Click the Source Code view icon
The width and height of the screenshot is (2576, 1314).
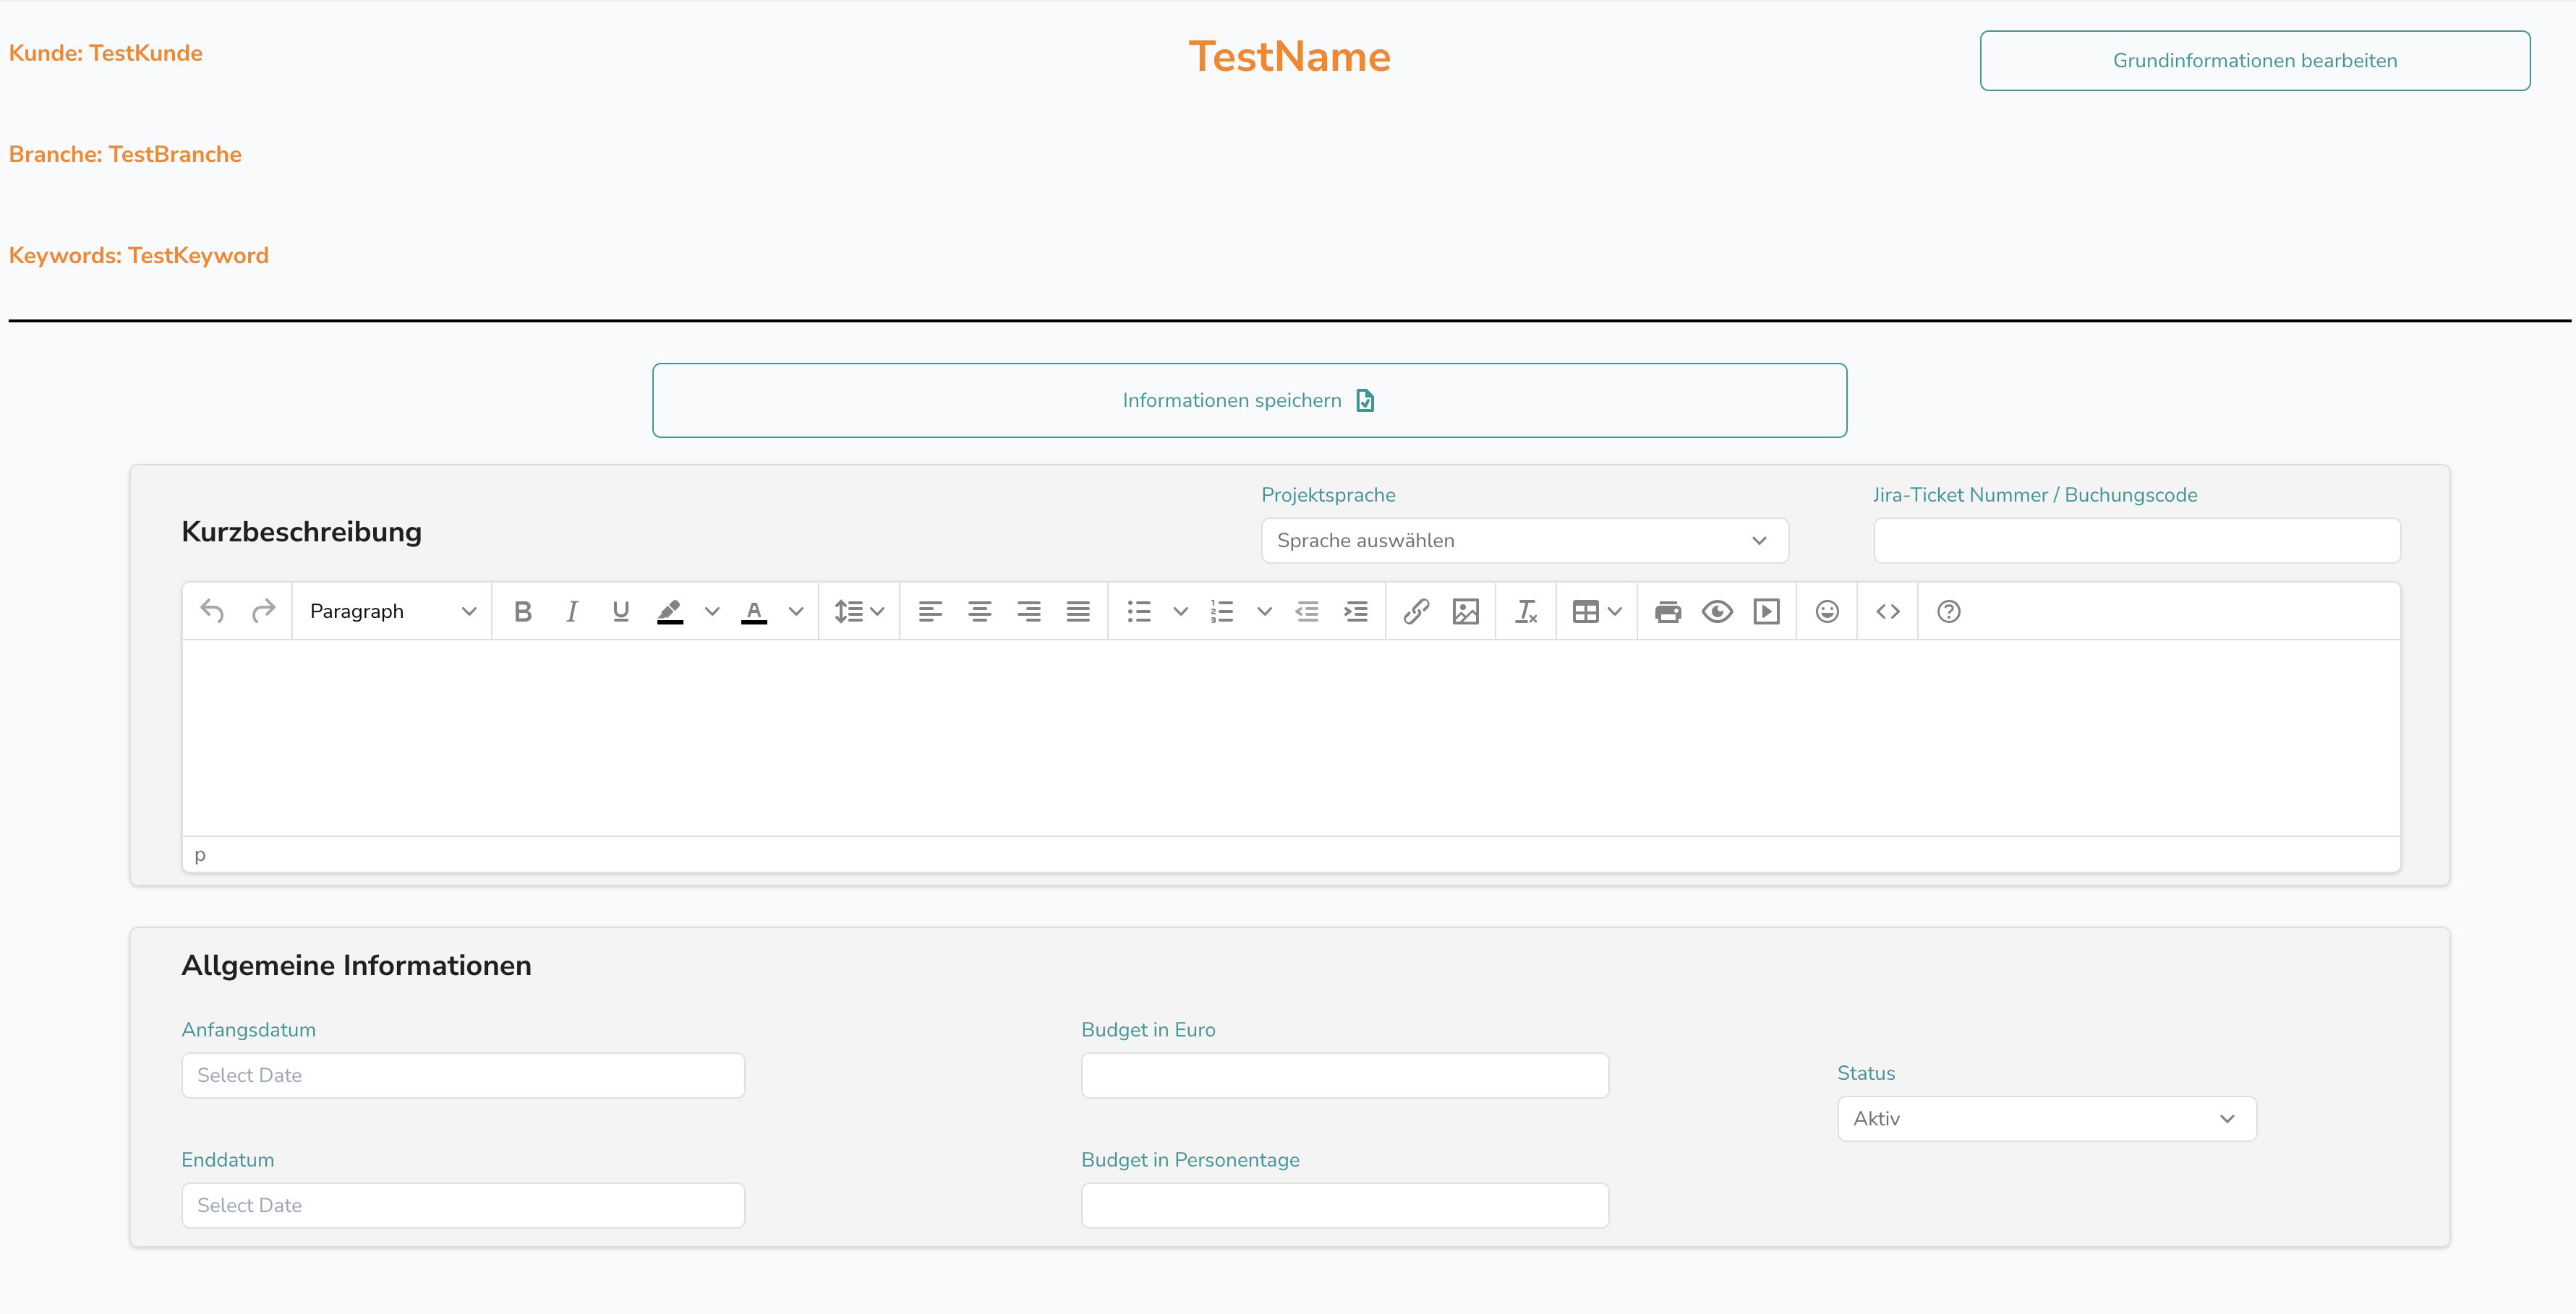click(1889, 610)
